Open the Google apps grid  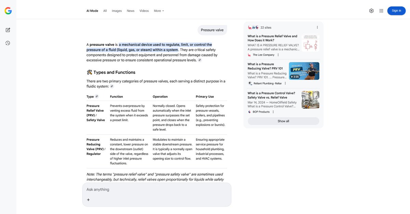[381, 11]
